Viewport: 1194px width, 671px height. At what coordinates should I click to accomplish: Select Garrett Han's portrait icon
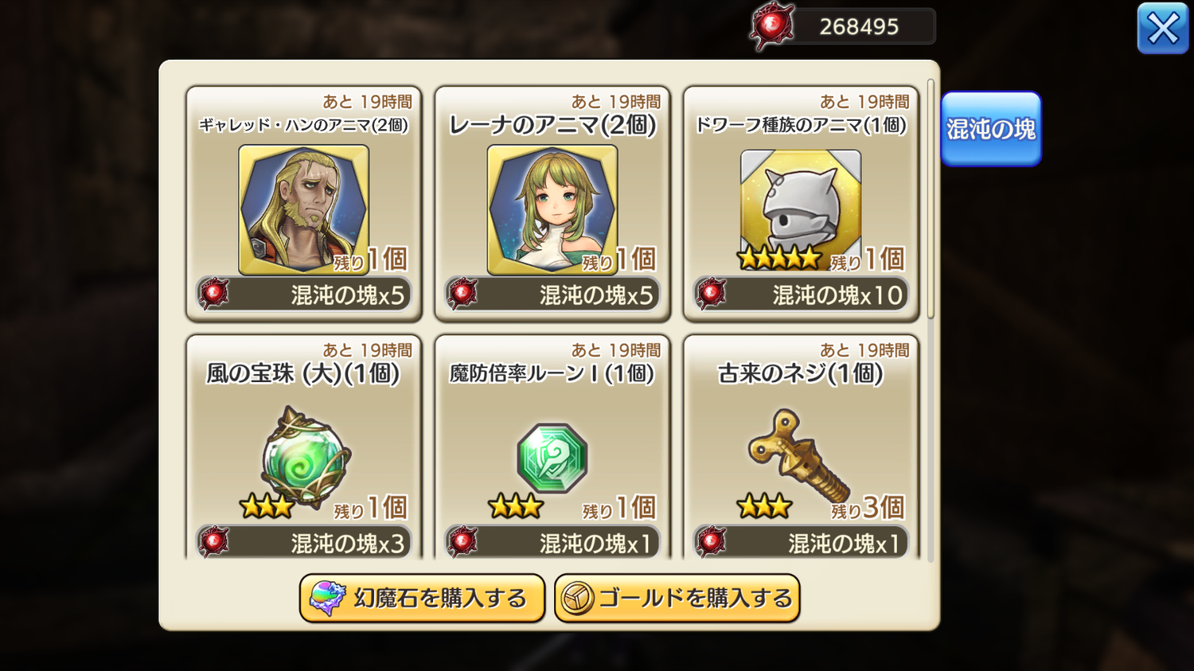click(303, 209)
